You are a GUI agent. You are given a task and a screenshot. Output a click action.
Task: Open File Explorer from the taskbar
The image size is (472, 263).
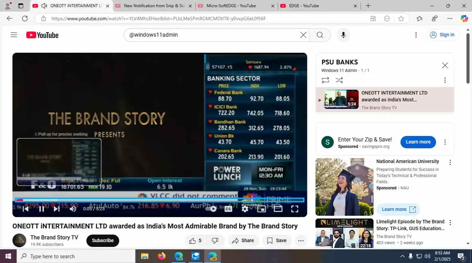(x=145, y=256)
